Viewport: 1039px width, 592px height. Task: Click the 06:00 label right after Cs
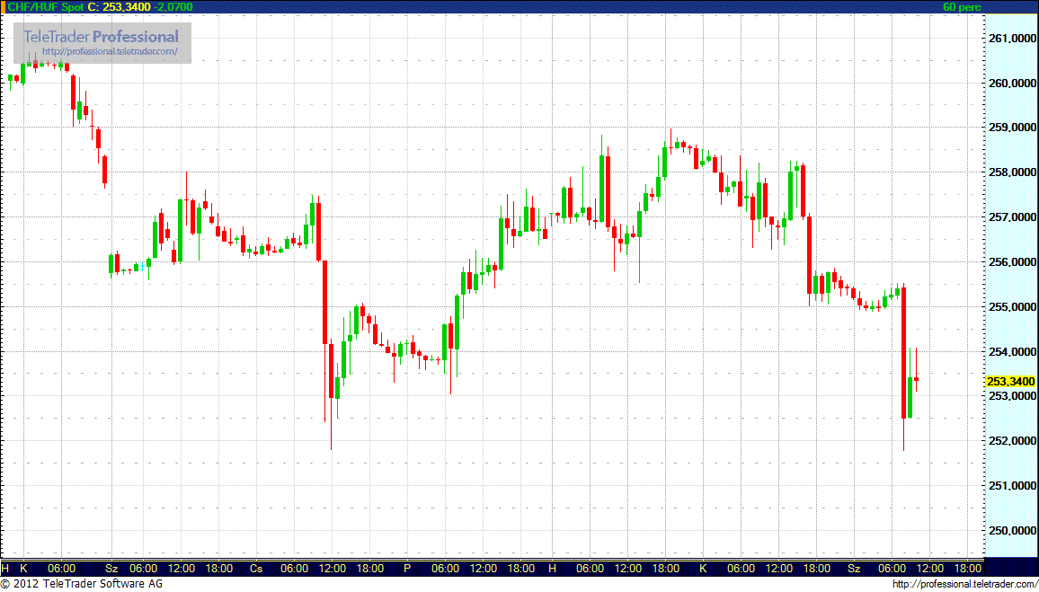(295, 568)
